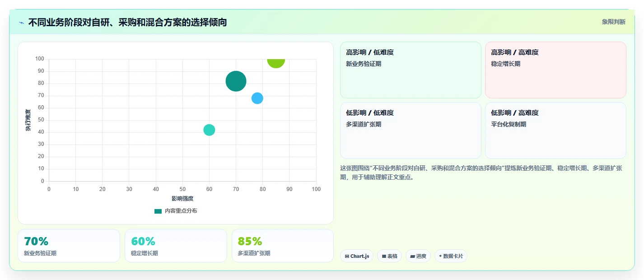
Task: Click the chart title 不同业务阶段对自研
Action: [x=127, y=22]
